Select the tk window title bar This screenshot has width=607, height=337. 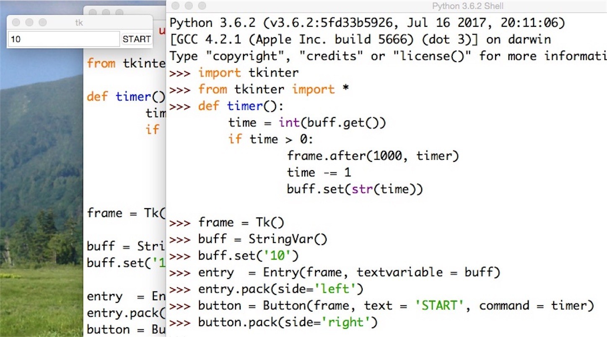point(80,23)
